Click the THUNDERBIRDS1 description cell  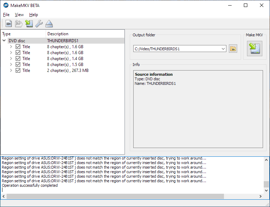[x=63, y=41]
